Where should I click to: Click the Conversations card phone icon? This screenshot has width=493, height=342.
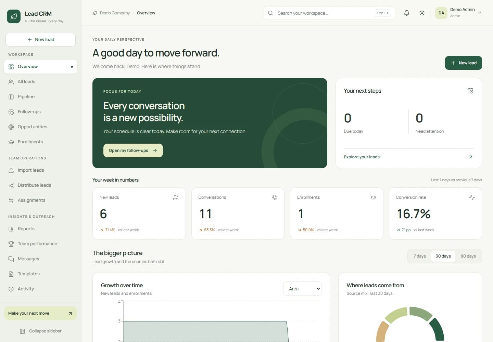pos(274,197)
